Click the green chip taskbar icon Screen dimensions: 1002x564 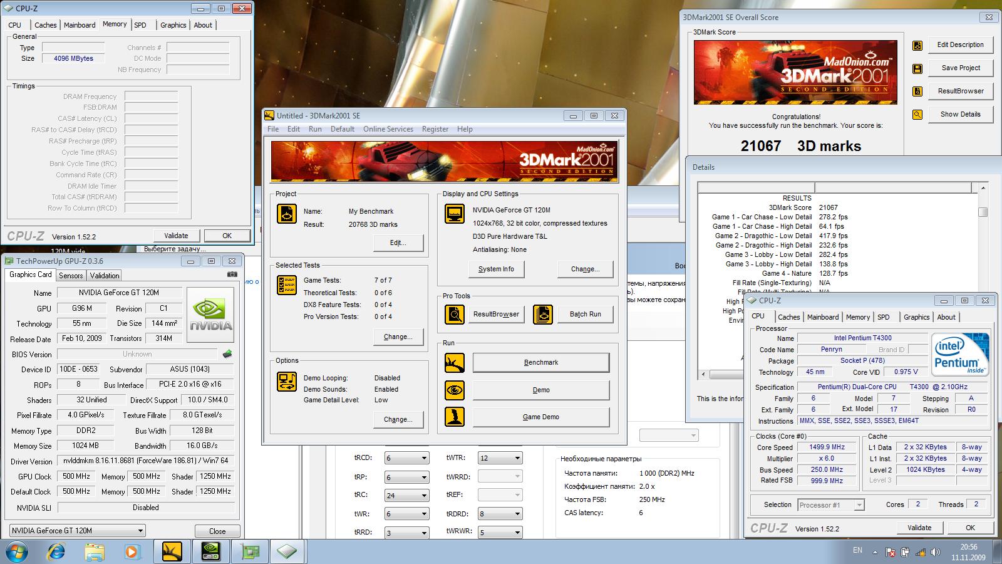click(249, 552)
